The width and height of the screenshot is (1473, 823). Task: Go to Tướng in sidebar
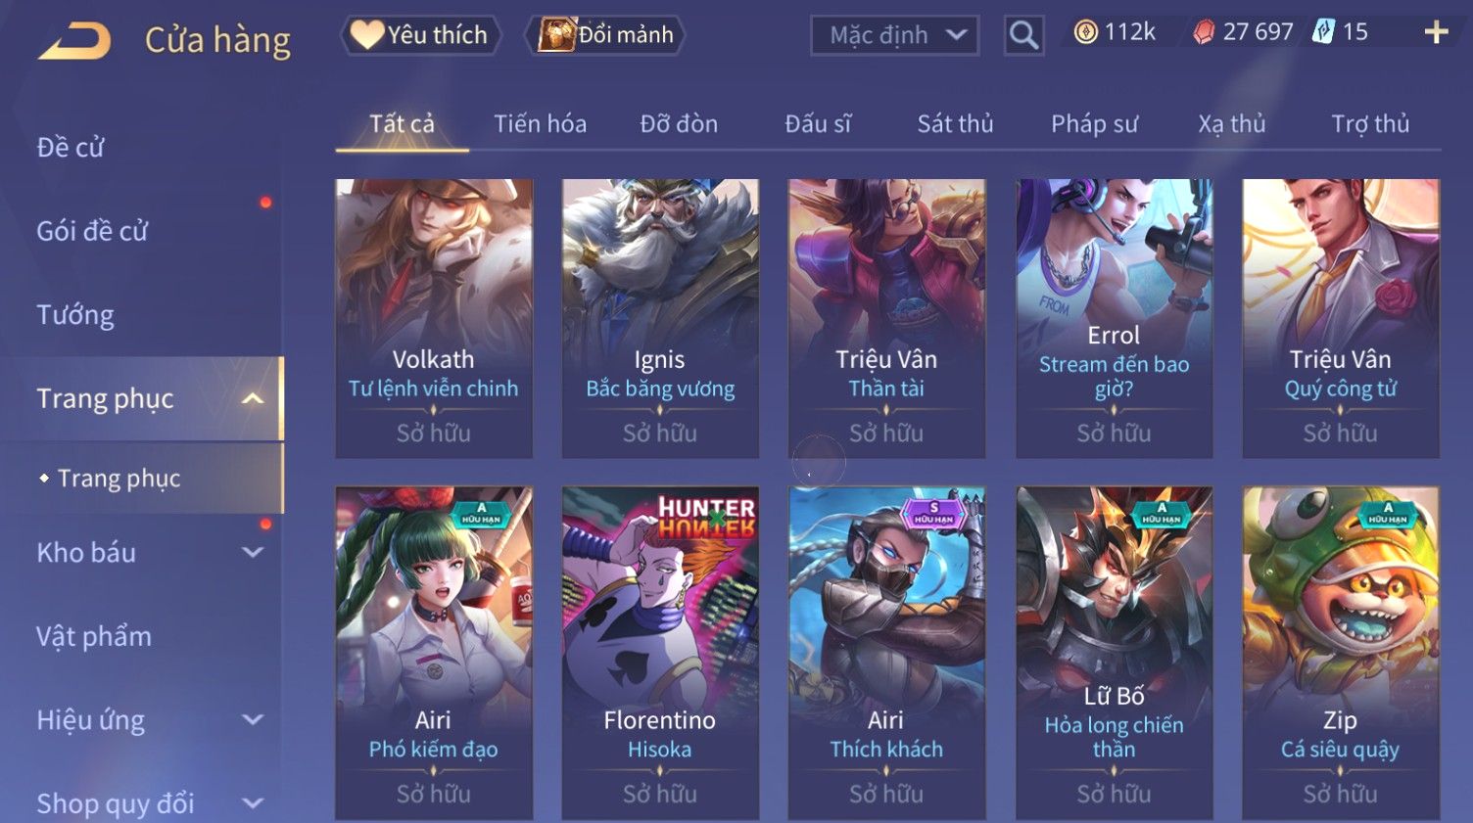pos(75,315)
